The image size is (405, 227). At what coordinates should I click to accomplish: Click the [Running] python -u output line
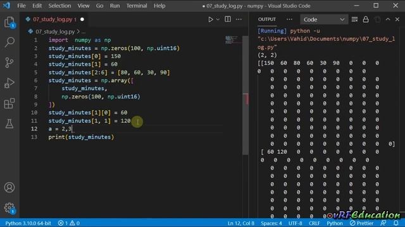(289, 31)
